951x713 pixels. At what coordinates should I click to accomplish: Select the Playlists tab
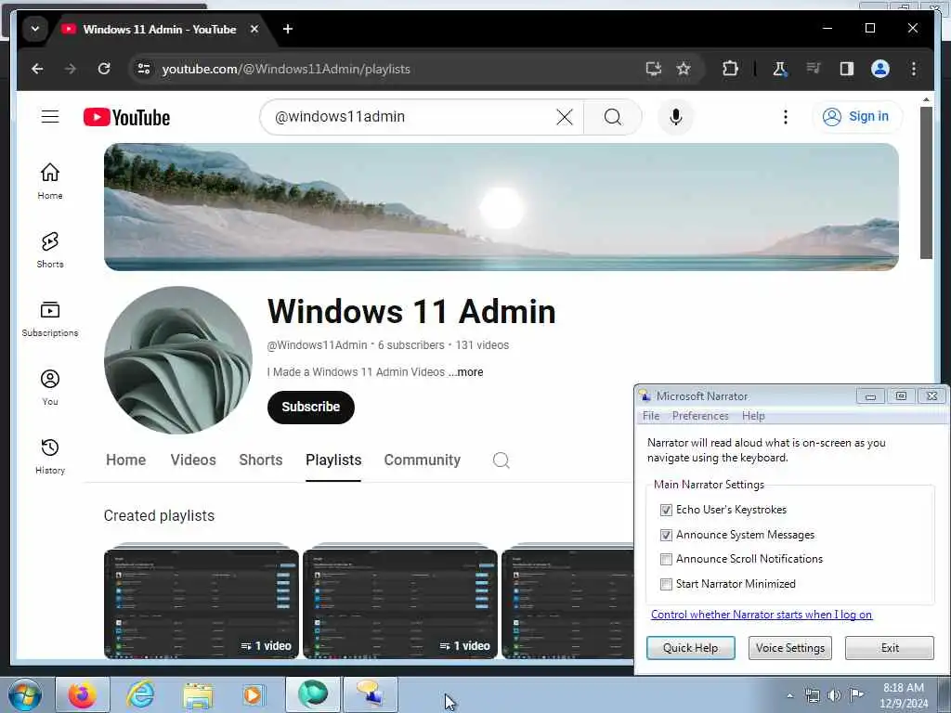(x=333, y=460)
